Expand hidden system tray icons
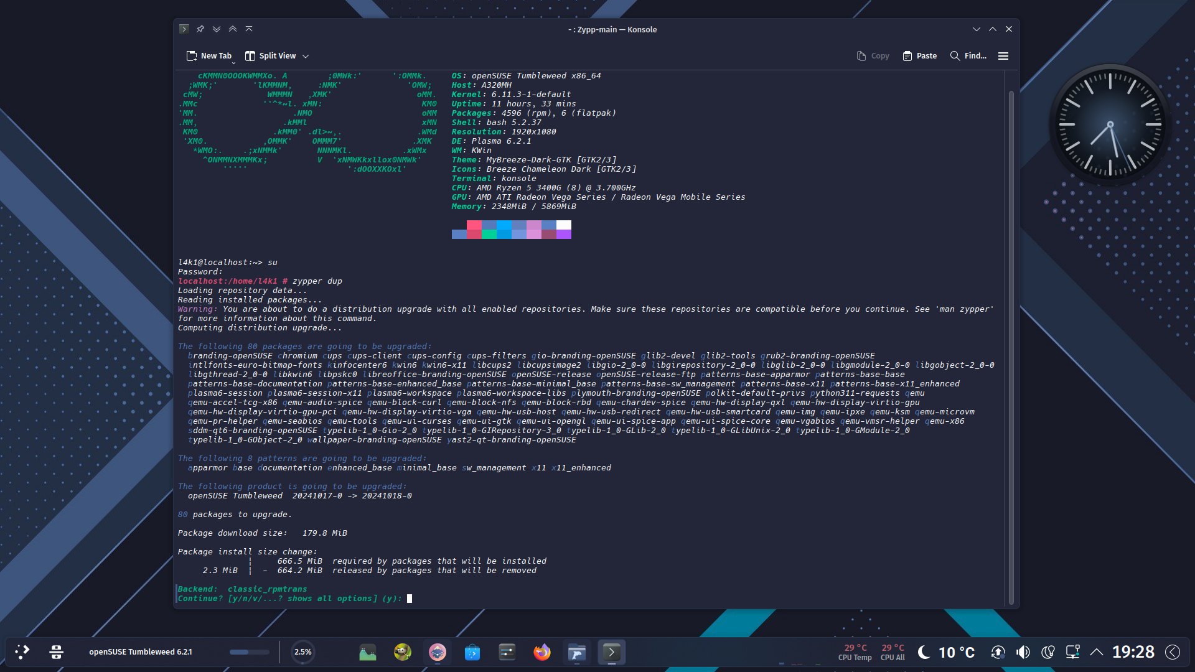The width and height of the screenshot is (1195, 672). tap(1097, 652)
